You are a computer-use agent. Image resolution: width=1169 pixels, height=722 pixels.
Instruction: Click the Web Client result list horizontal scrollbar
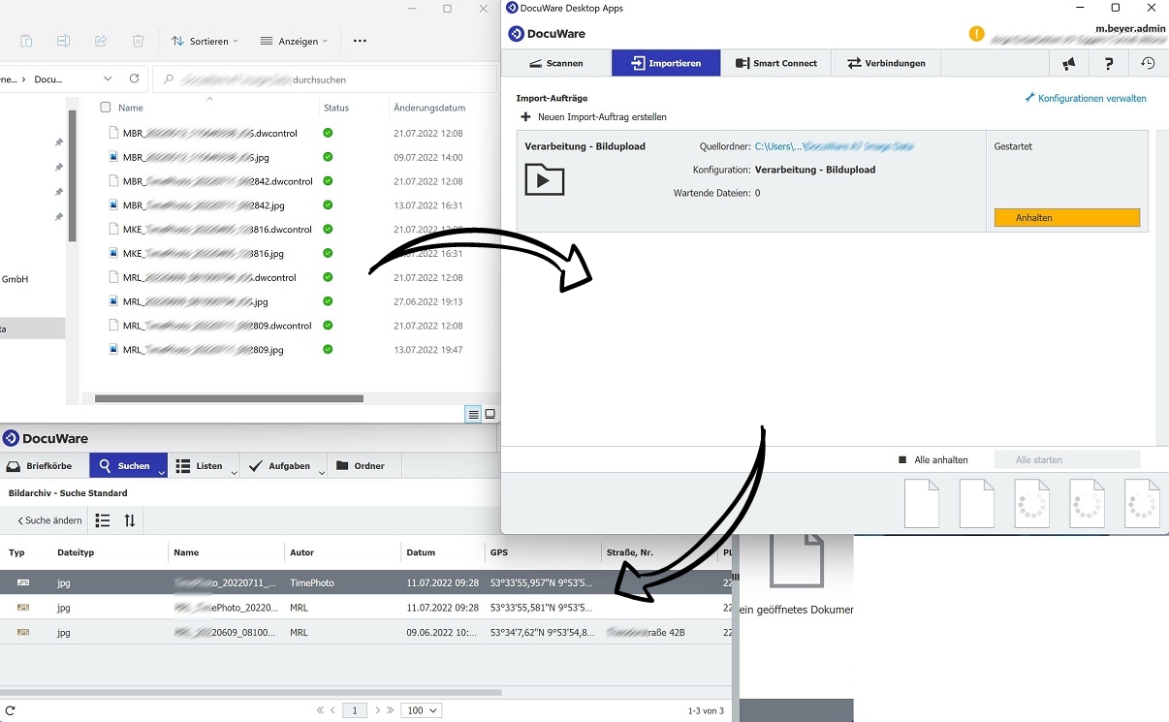251,692
